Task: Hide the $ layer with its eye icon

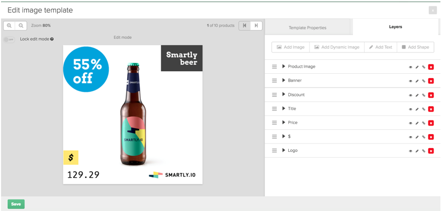Action: pyautogui.click(x=411, y=137)
